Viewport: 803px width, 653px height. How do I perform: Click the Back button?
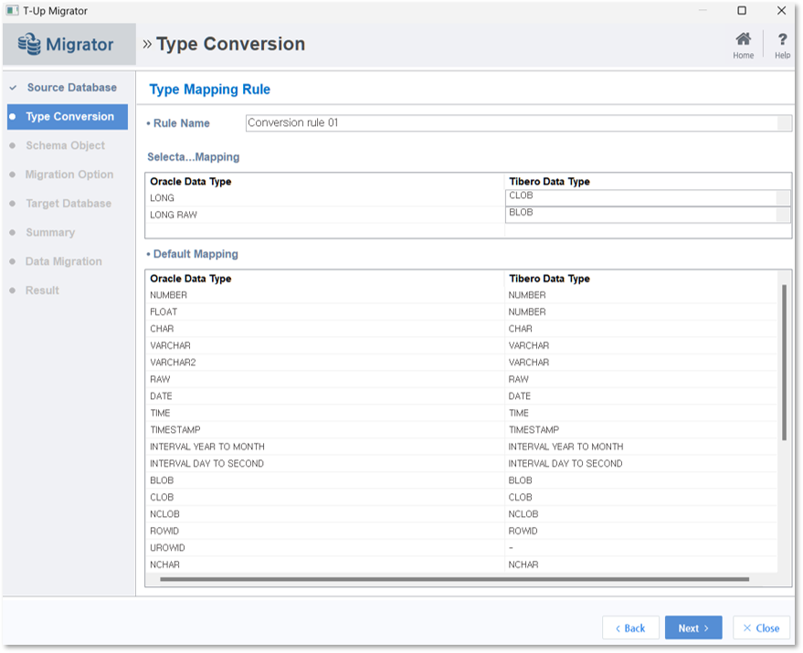pos(630,628)
